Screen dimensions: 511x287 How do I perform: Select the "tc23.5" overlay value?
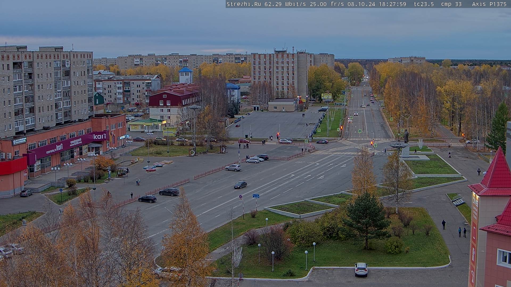(424, 4)
